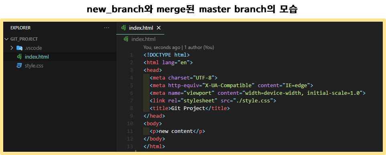Open Explorer views and more actions ellipsis
The image size is (386, 155).
coord(107,28)
